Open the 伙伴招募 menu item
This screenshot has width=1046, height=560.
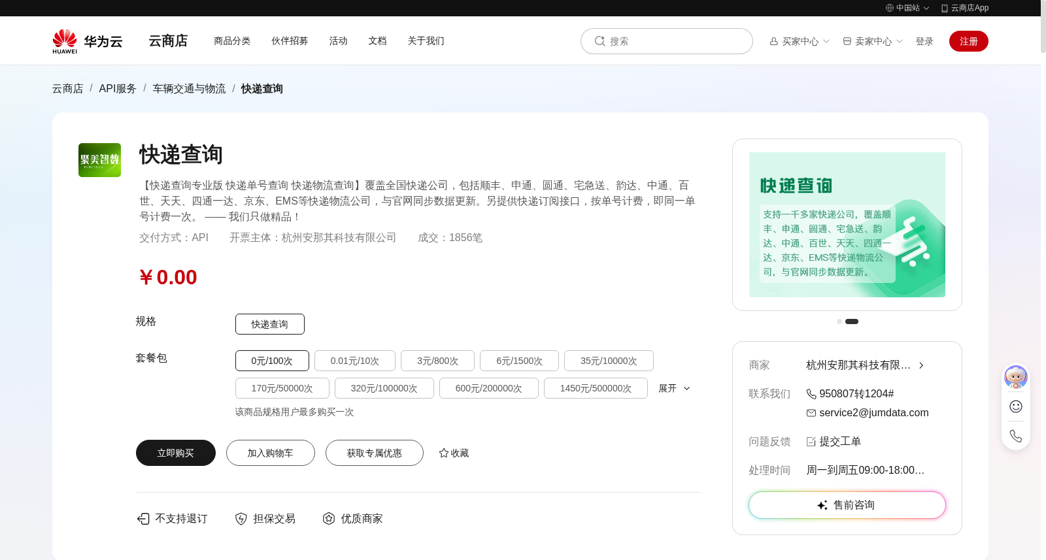point(290,41)
